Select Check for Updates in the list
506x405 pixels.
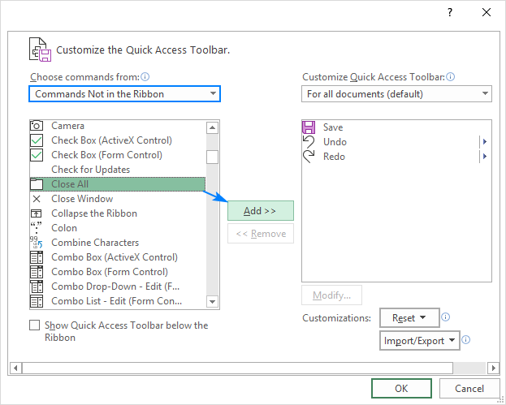pos(90,170)
